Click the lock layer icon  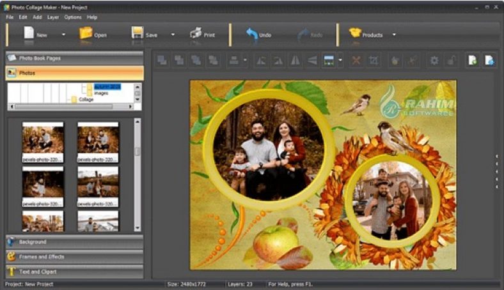[451, 60]
